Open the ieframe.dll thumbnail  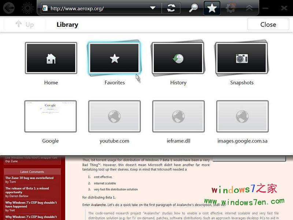click(x=178, y=116)
